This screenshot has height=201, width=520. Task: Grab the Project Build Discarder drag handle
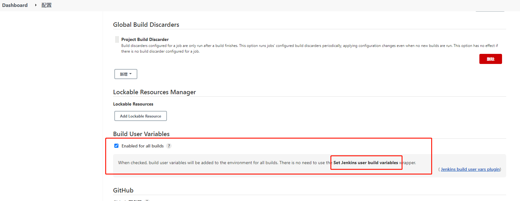[x=117, y=39]
